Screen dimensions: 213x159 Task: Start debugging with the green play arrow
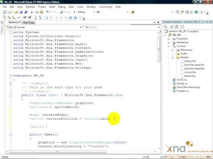75,12
